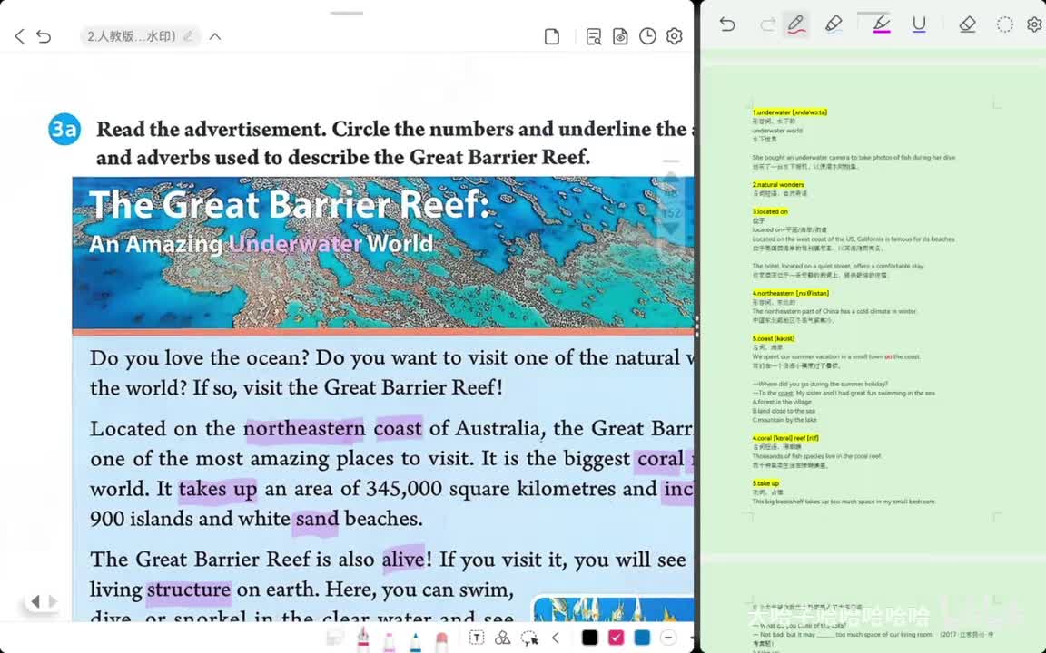Pick the fountain pen in bottom toolbar
1046x653 pixels.
[362, 638]
